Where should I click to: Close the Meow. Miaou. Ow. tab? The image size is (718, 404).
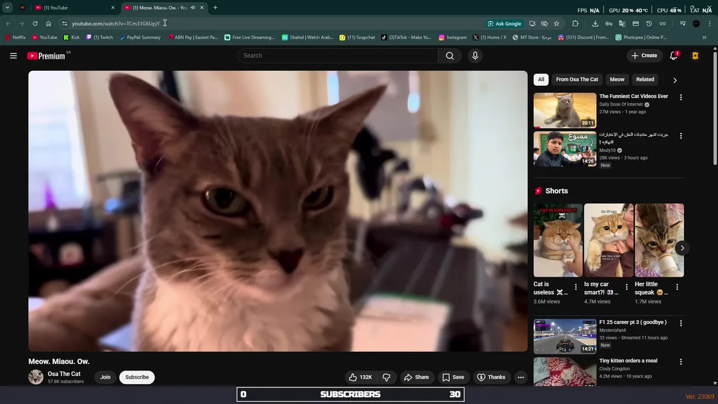(202, 8)
